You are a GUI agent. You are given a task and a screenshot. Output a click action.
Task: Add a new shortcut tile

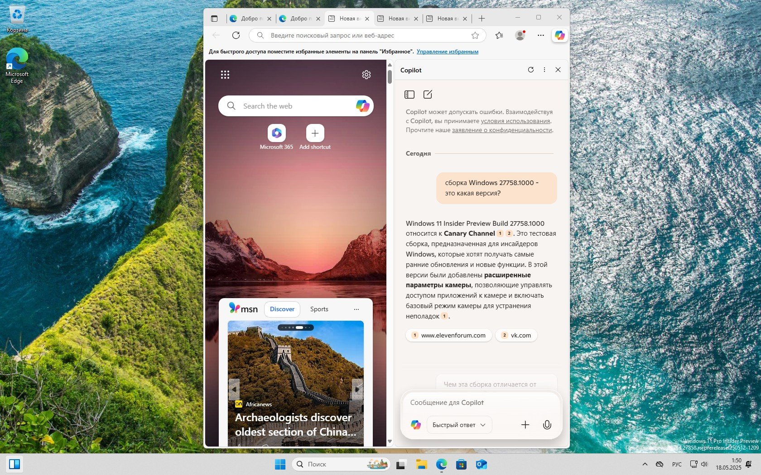click(x=315, y=137)
